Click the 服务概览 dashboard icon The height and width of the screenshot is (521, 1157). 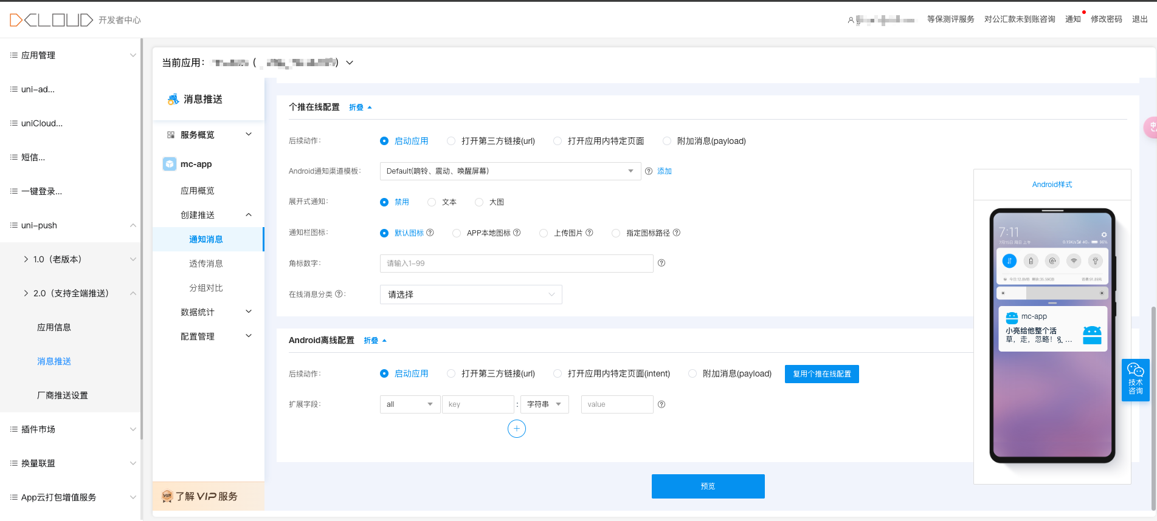(171, 135)
